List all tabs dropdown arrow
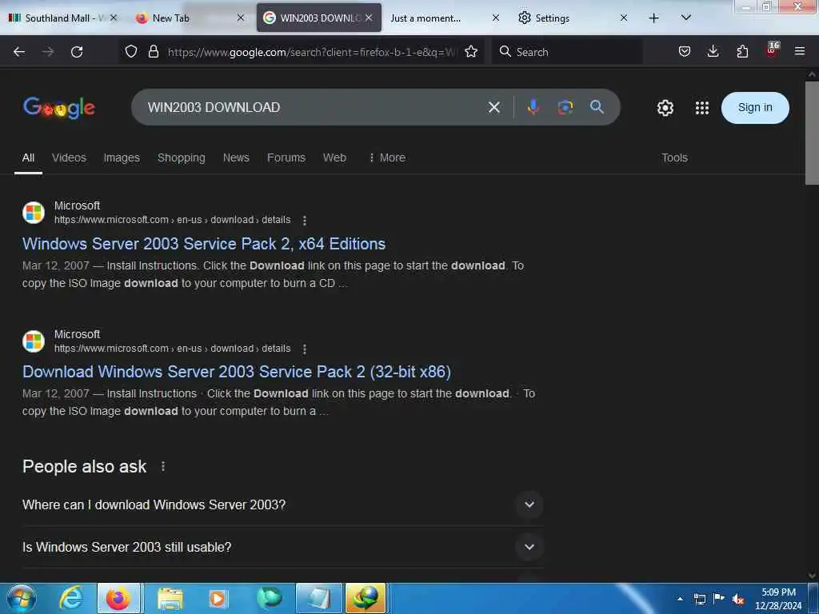 coord(685,18)
